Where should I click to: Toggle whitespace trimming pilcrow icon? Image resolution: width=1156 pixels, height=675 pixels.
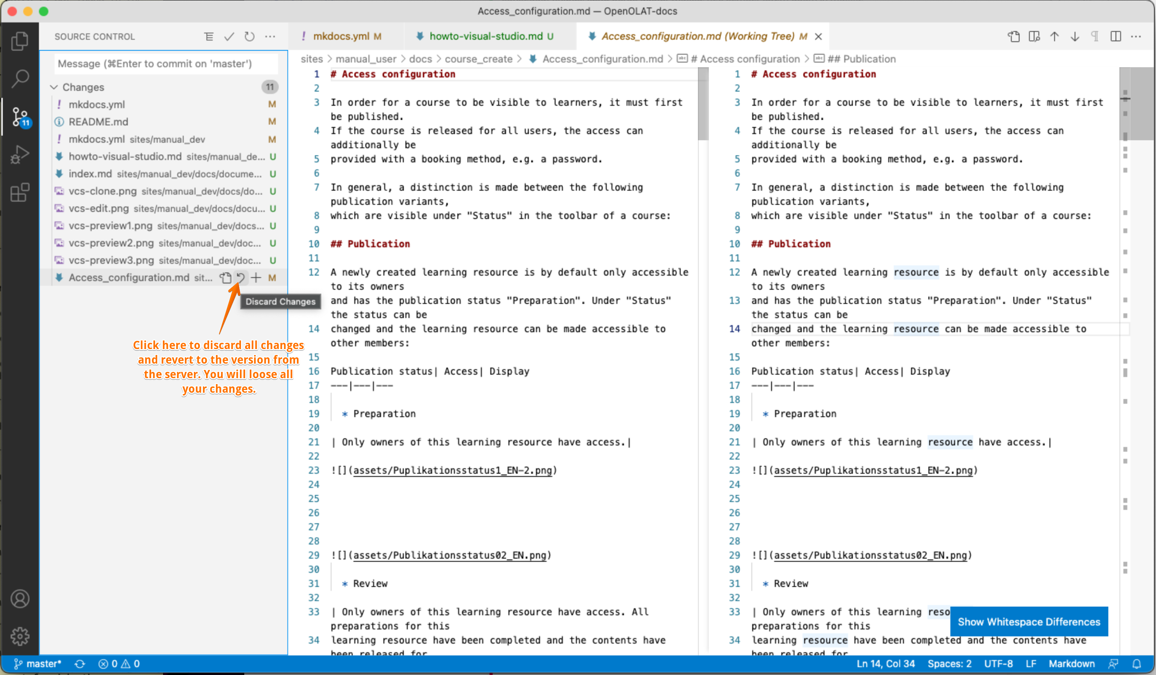pos(1095,36)
